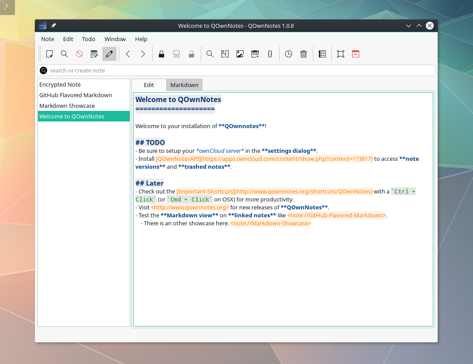This screenshot has width=473, height=364.
Task: Go back with the left chevron arrow
Action: pyautogui.click(x=128, y=54)
